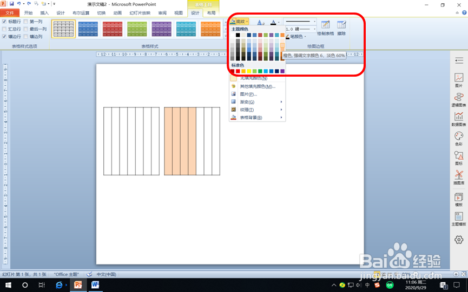Show hidden system tray icons

(x=334, y=285)
